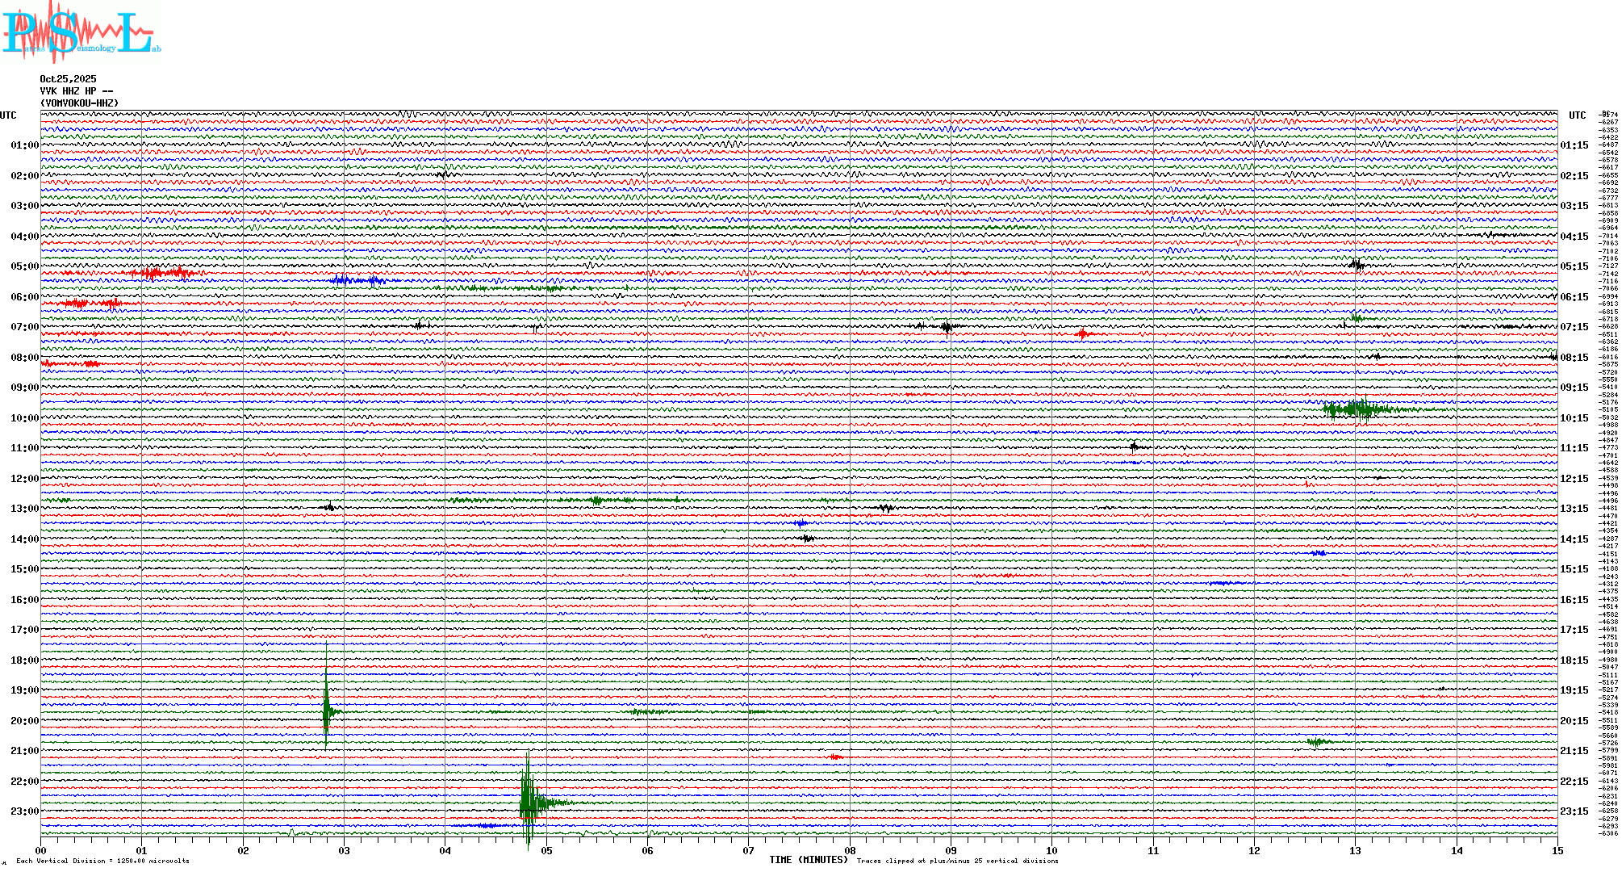1622x872 pixels.
Task: Click the traces clipped footnote text
Action: tap(957, 861)
